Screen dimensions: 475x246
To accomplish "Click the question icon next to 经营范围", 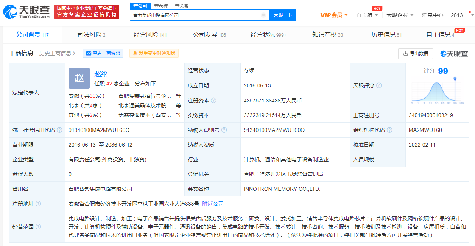I will [38, 227].
